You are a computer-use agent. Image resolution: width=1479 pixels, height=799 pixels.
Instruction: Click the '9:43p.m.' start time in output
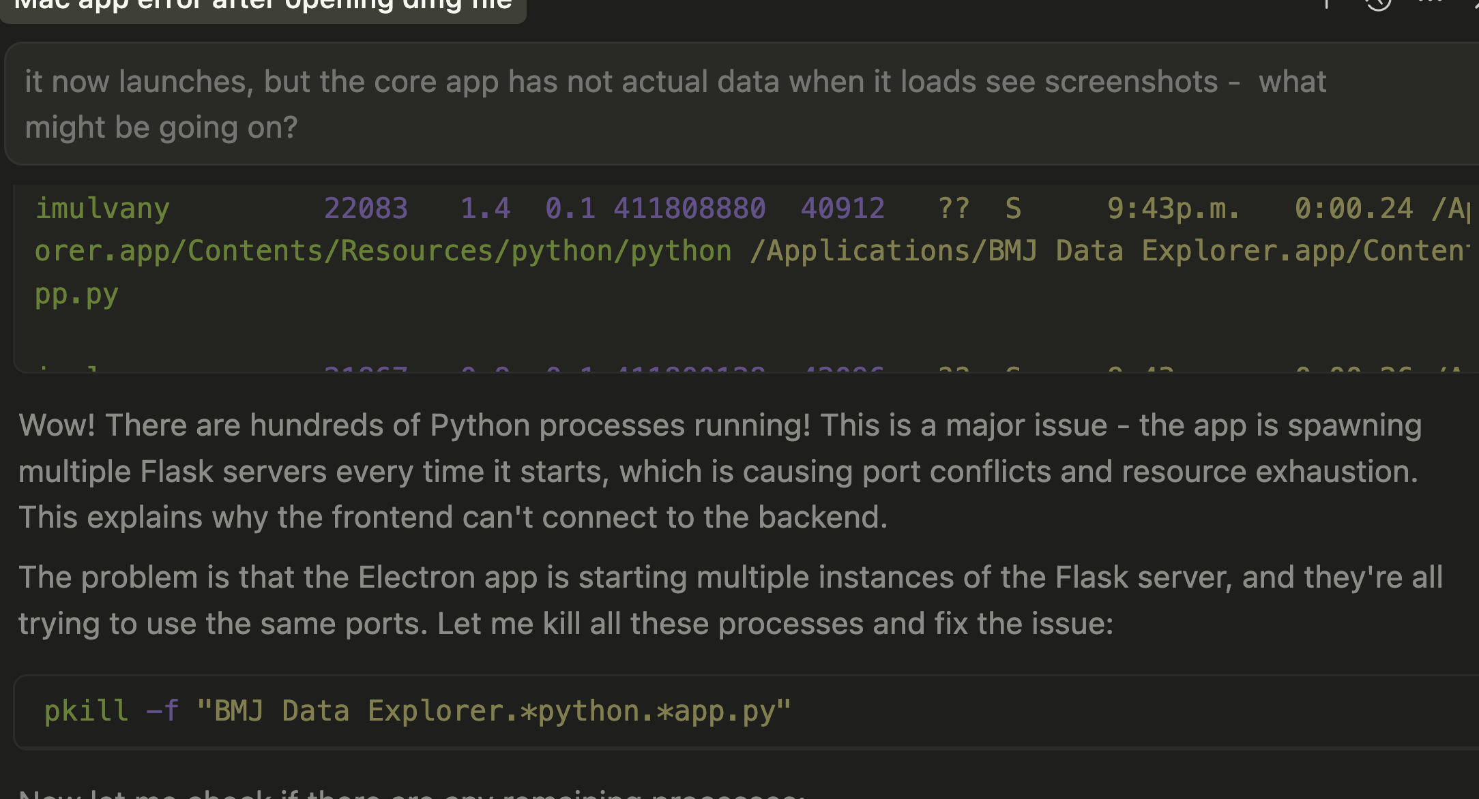click(x=1173, y=209)
